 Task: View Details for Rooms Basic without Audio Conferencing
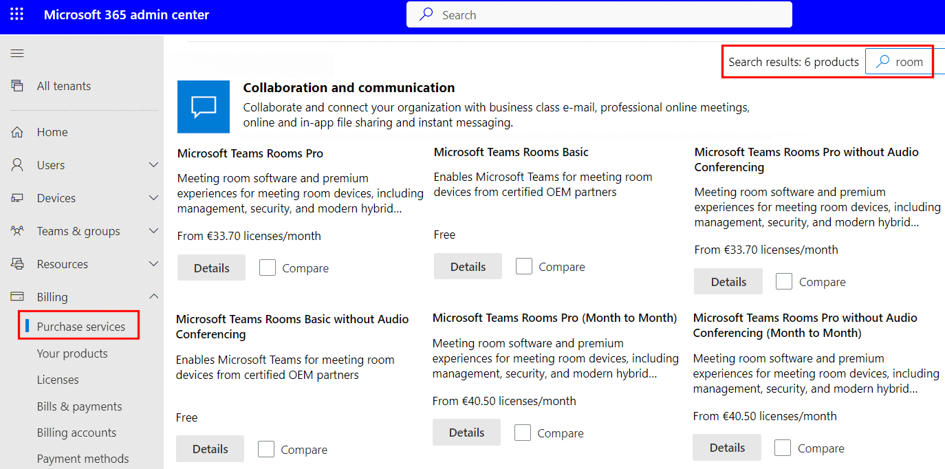210,449
